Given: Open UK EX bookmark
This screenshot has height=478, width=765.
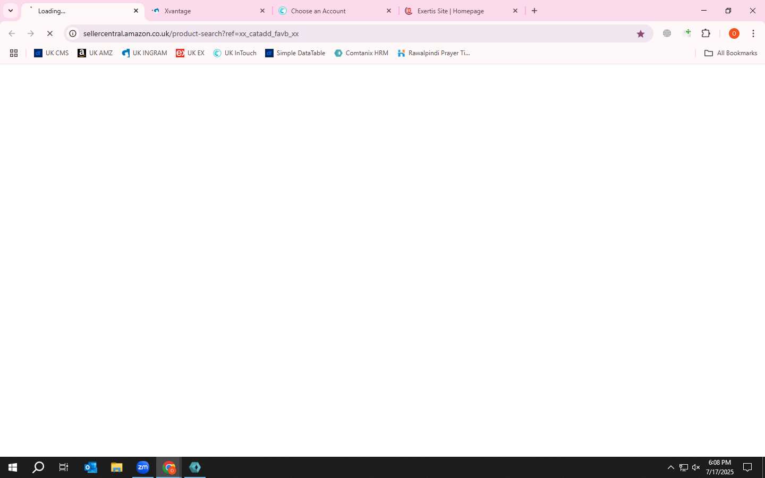Looking at the screenshot, I should click(x=190, y=53).
